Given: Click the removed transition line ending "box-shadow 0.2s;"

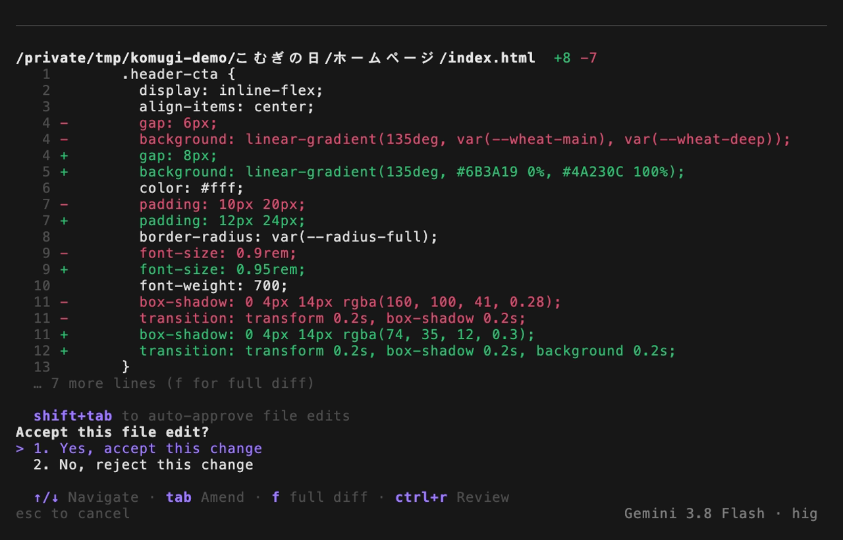Looking at the screenshot, I should (333, 318).
